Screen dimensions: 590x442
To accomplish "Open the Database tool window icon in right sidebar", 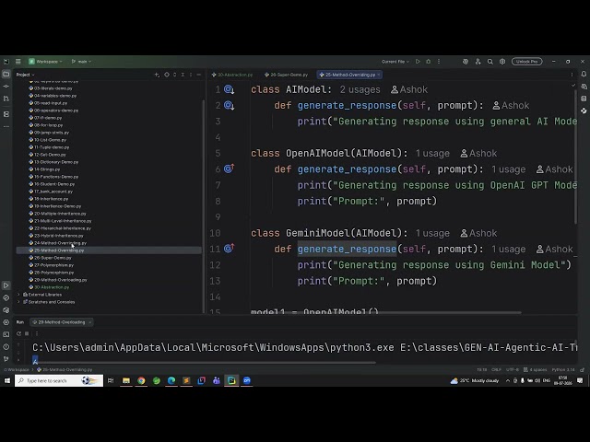I will [x=584, y=99].
